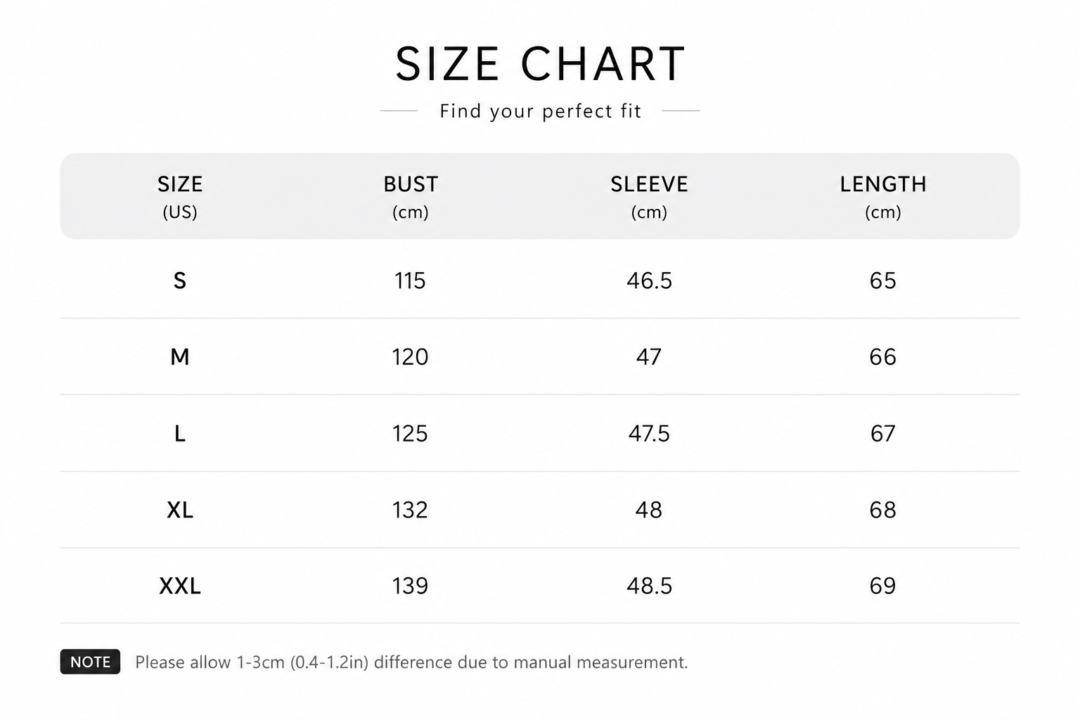Image resolution: width=1080 pixels, height=720 pixels.
Task: Click the bust value 132
Action: (x=410, y=510)
